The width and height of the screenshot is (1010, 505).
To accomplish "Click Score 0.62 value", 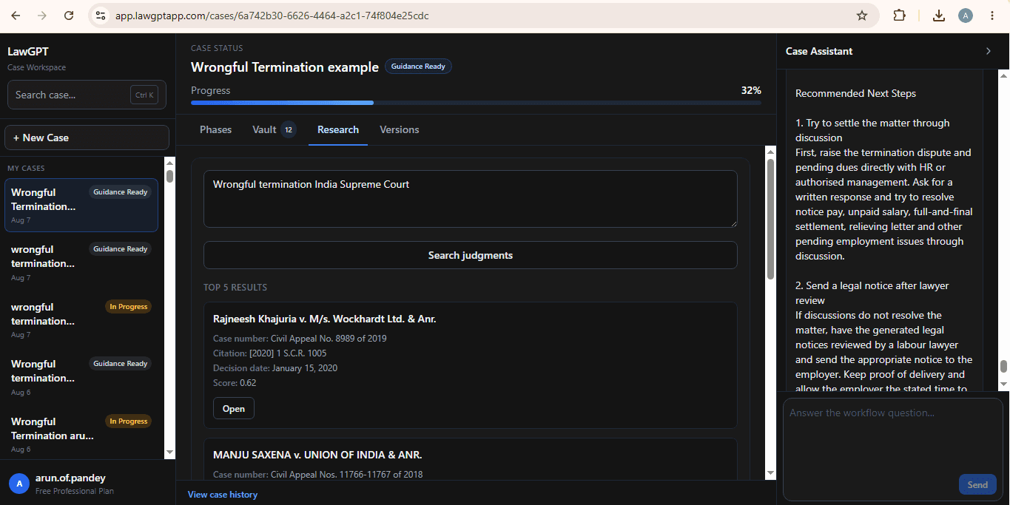I will (x=248, y=383).
